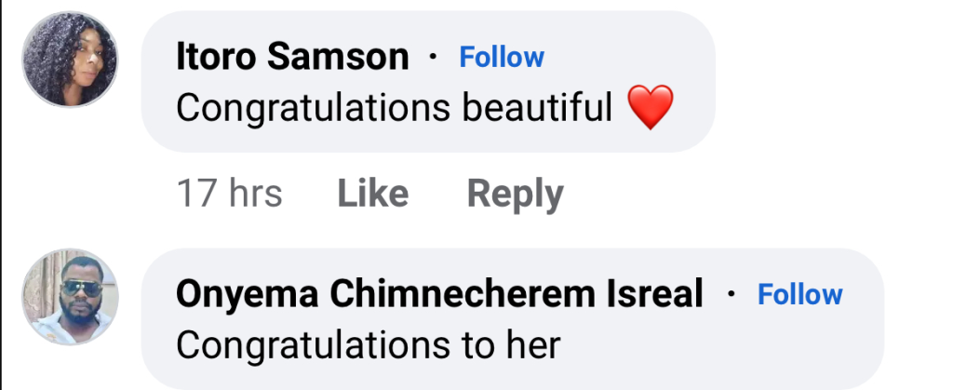Follow Itoro Samson
Viewport: 953px width, 390px height.
502,57
